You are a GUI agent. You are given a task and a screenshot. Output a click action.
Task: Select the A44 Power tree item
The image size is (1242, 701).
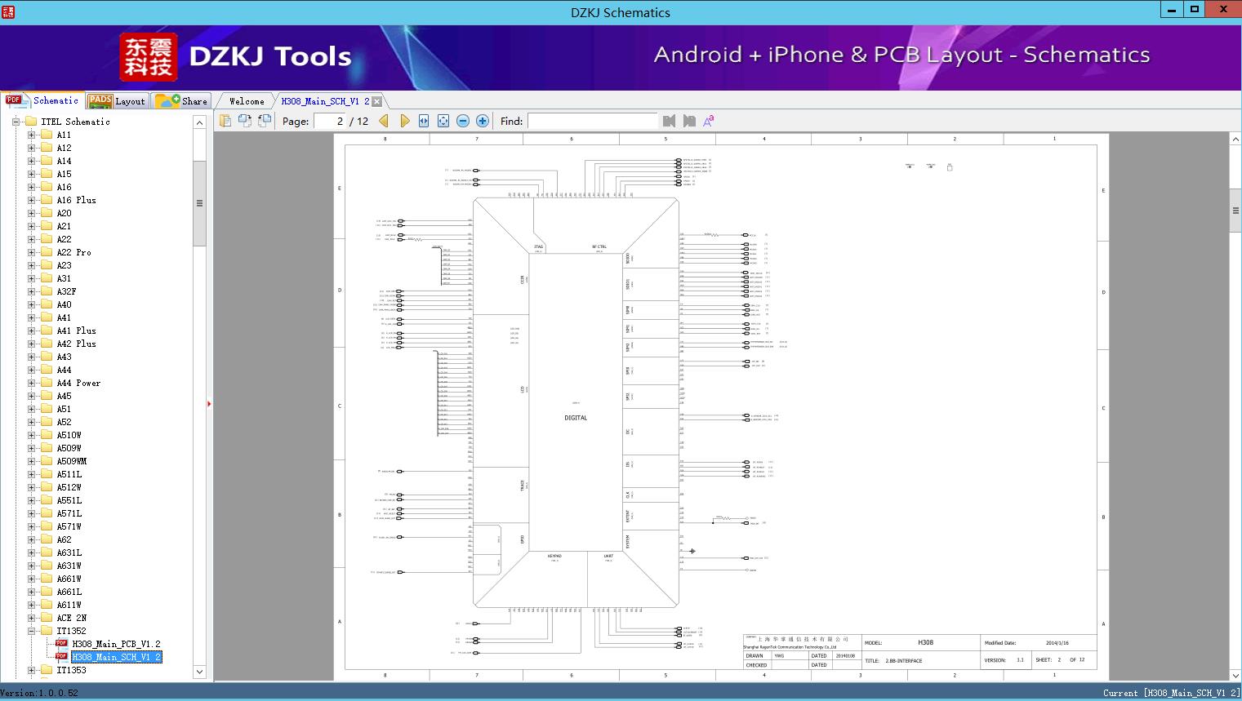[78, 383]
